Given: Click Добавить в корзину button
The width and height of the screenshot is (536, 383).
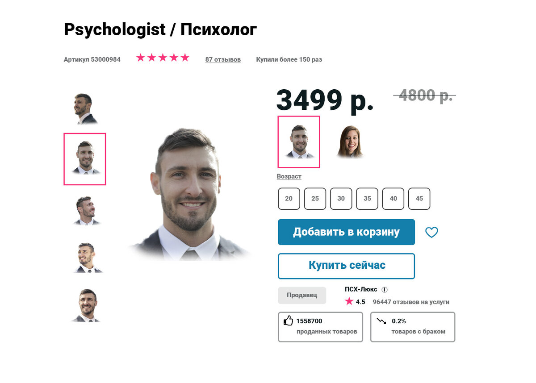Looking at the screenshot, I should 346,232.
